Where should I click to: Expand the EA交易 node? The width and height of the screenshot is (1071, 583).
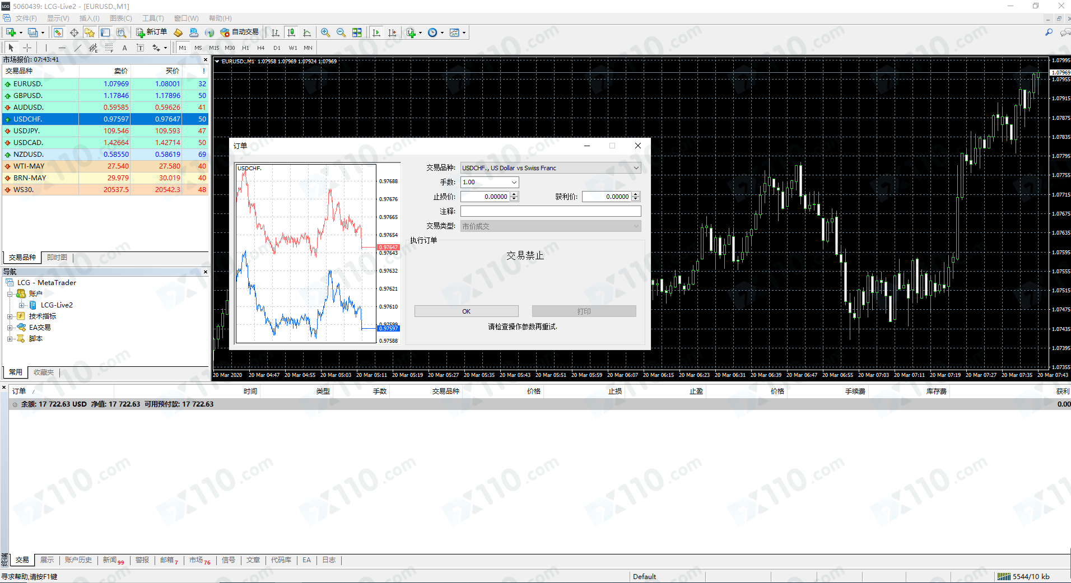click(x=10, y=328)
